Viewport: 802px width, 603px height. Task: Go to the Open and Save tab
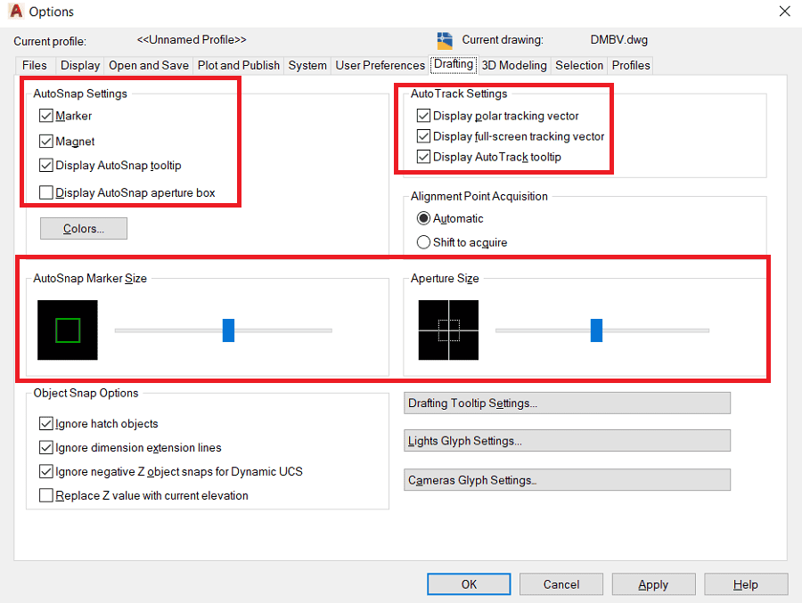tap(148, 65)
